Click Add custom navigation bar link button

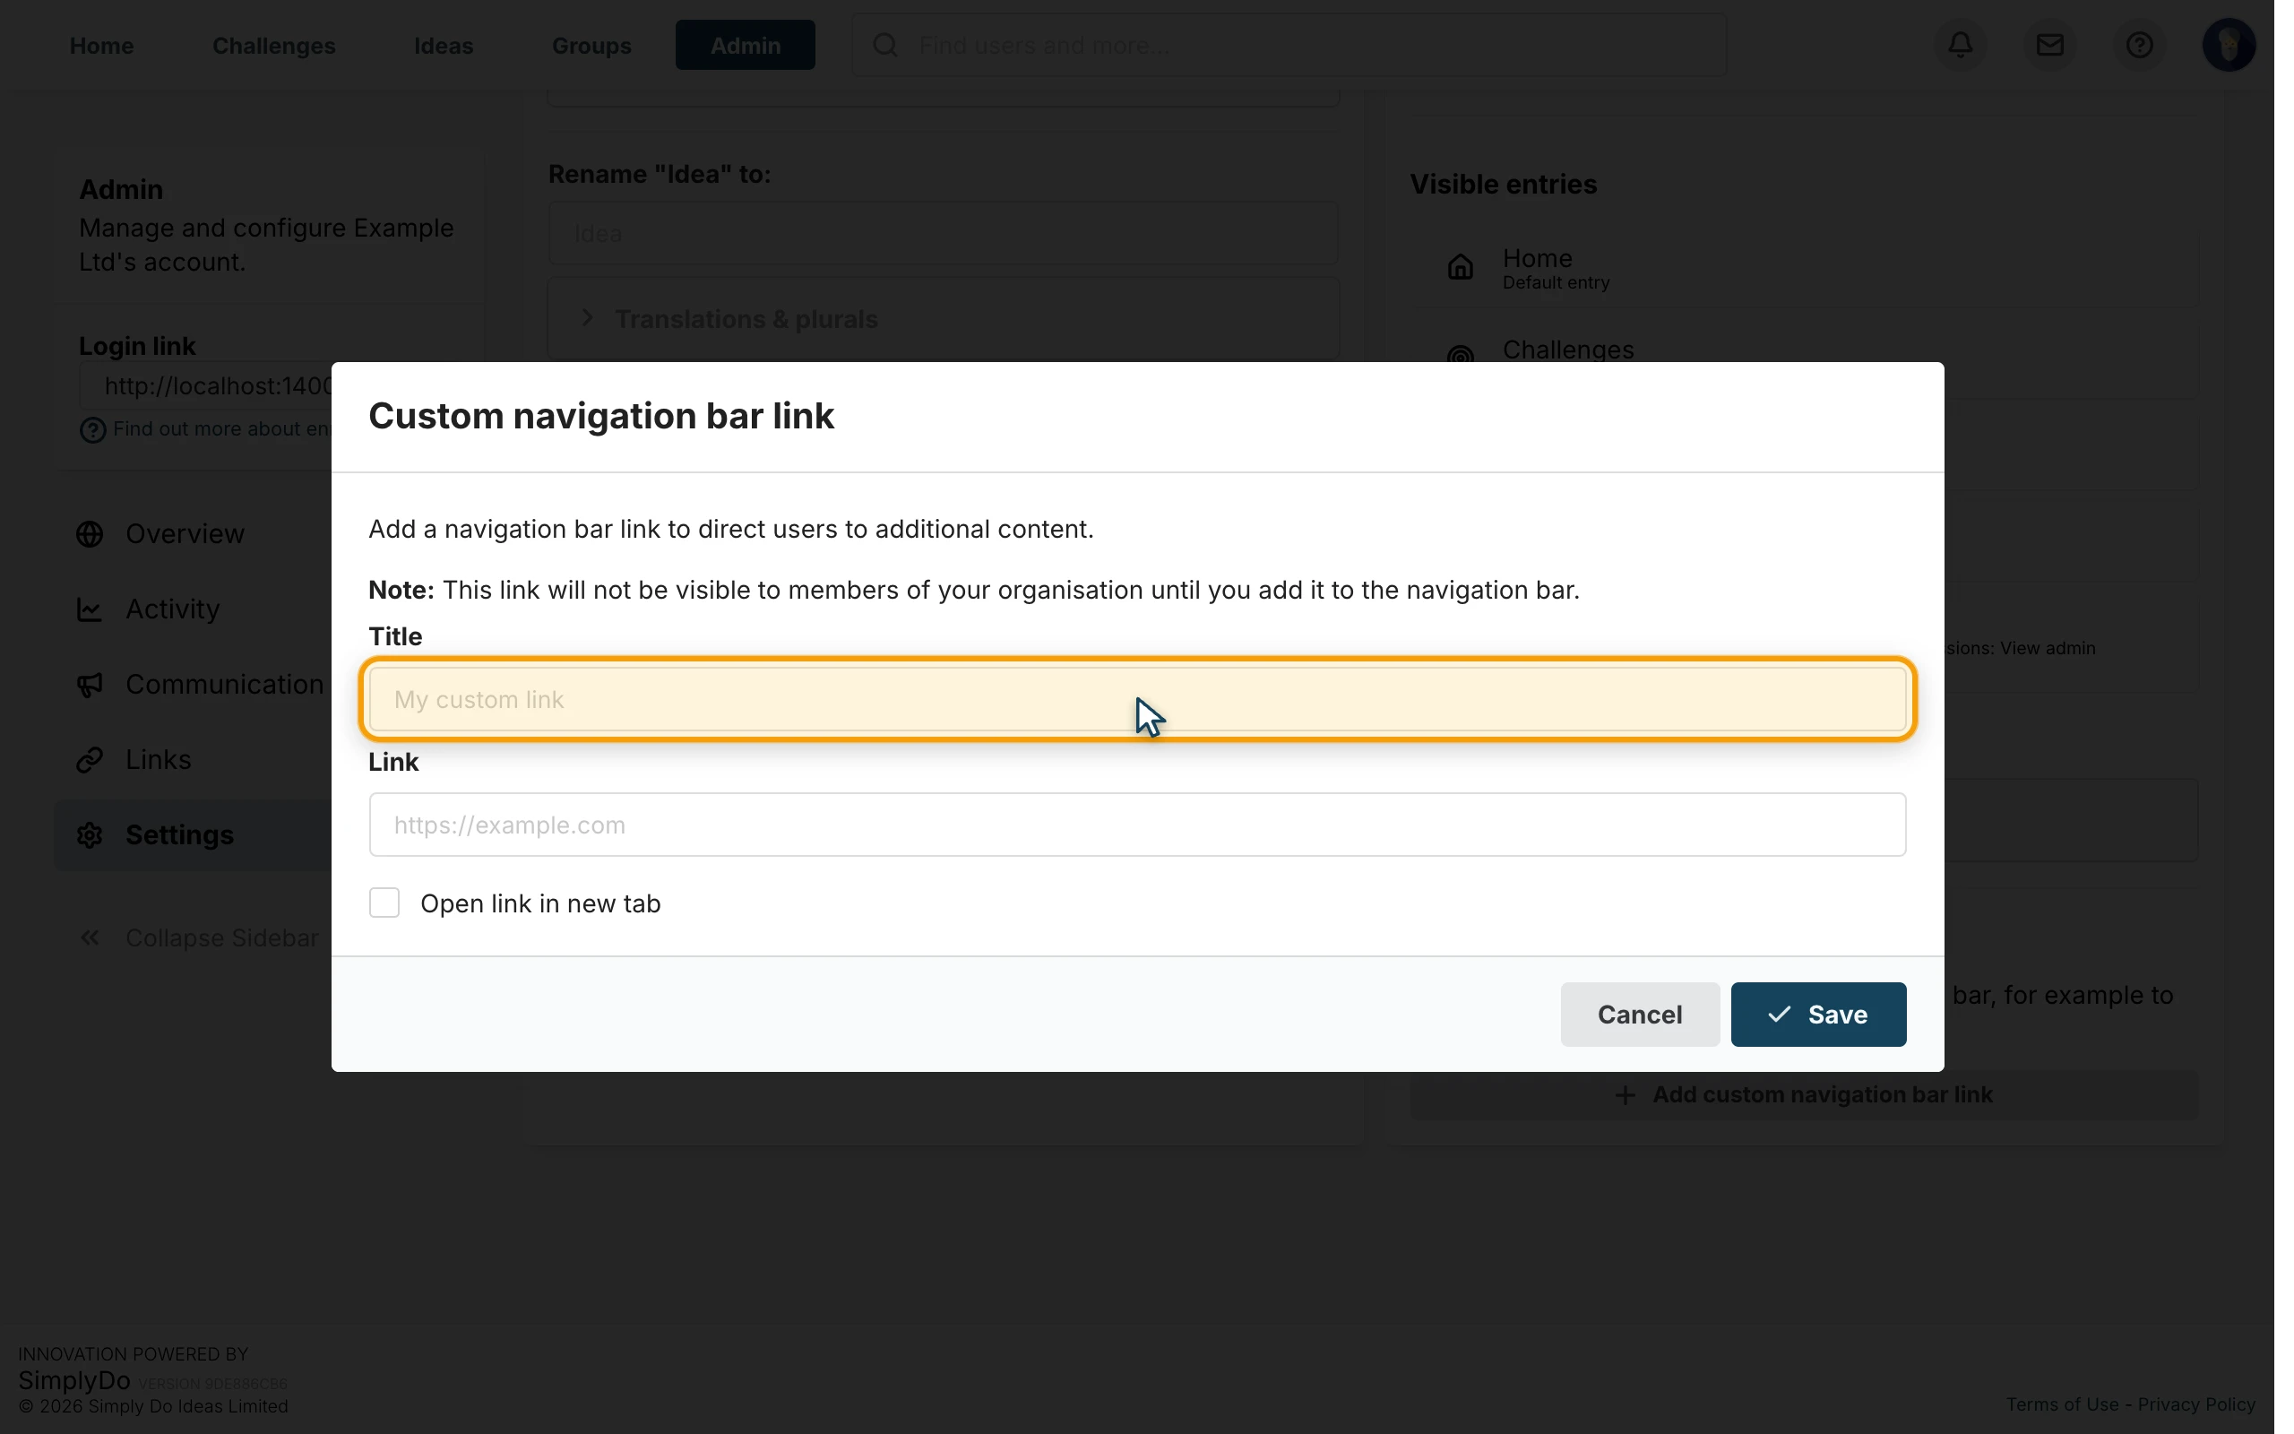tap(1804, 1094)
